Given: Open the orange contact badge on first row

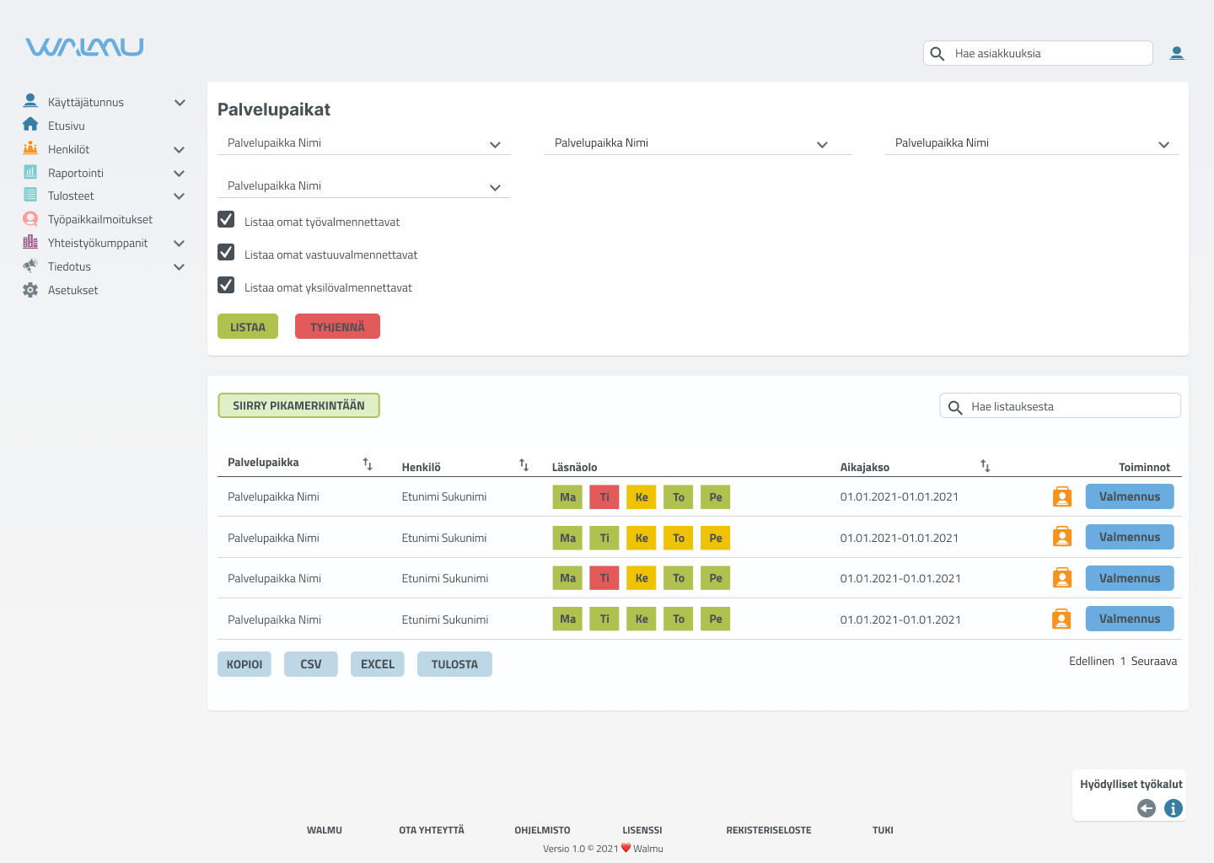Looking at the screenshot, I should (x=1061, y=496).
